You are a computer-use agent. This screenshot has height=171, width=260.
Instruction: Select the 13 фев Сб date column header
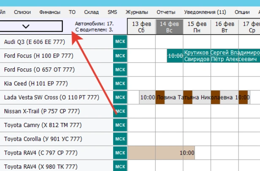coord(141,27)
